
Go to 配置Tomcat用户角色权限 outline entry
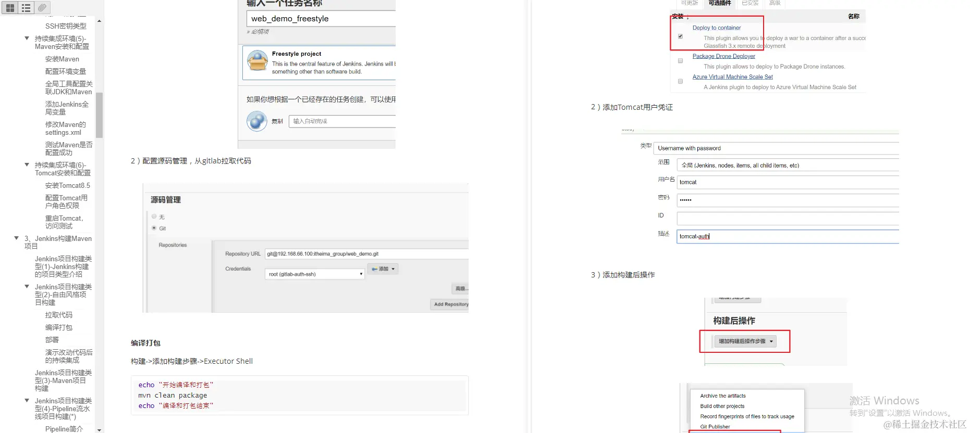point(66,202)
